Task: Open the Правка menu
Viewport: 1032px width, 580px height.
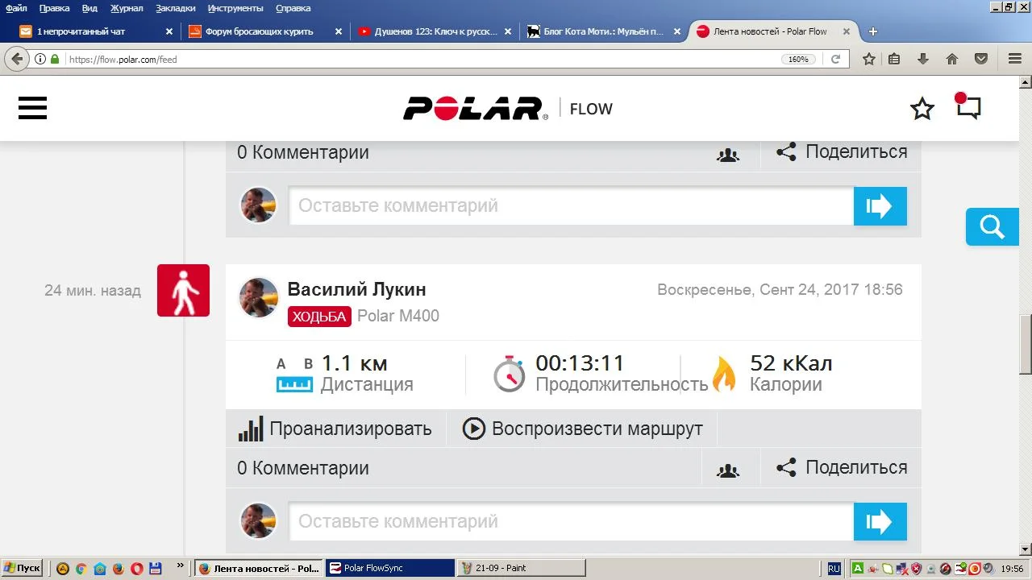Action: [x=54, y=8]
